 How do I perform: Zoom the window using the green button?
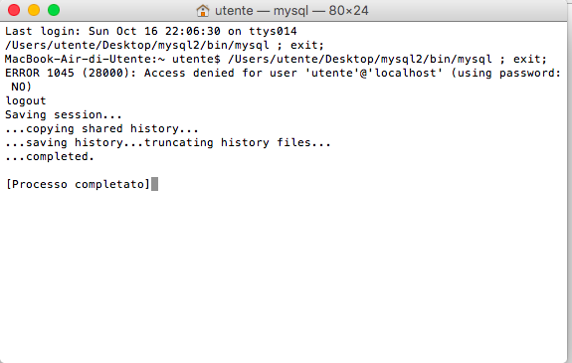pos(54,10)
